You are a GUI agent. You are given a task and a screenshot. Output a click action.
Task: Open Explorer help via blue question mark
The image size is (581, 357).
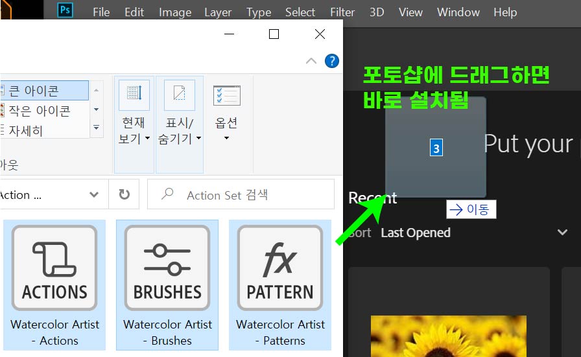click(331, 61)
